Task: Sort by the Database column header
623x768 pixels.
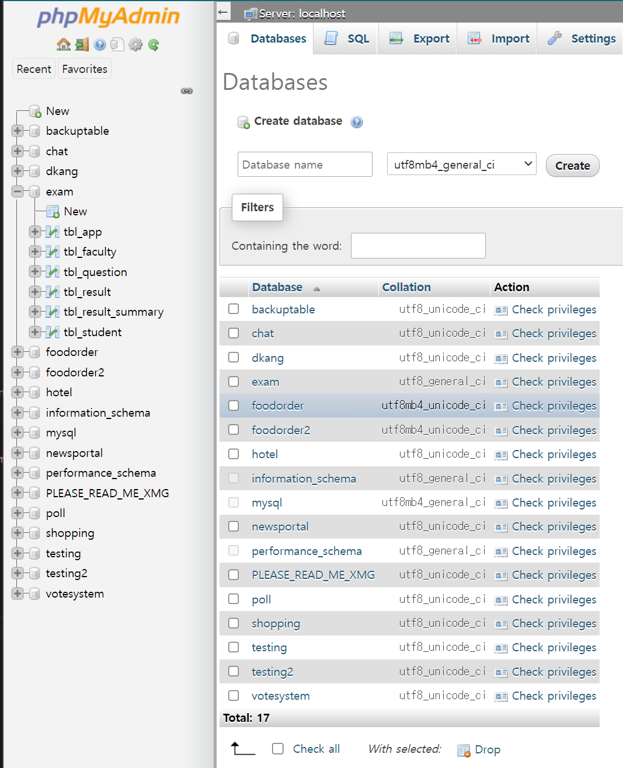Action: (277, 287)
